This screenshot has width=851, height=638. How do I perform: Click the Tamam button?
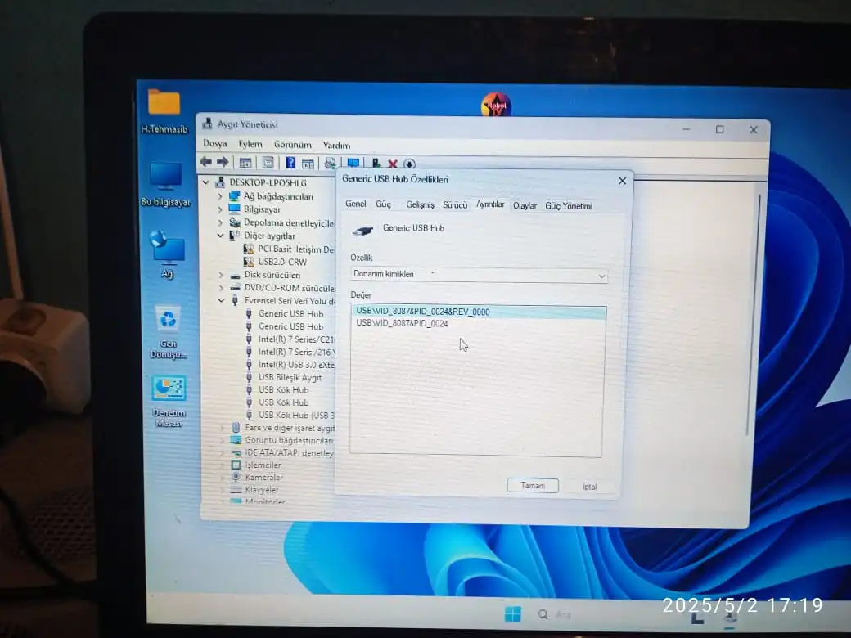tap(533, 486)
